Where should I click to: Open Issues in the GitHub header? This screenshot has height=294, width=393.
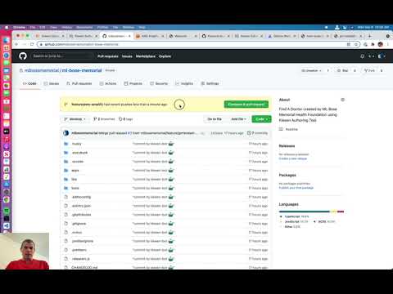tap(127, 56)
